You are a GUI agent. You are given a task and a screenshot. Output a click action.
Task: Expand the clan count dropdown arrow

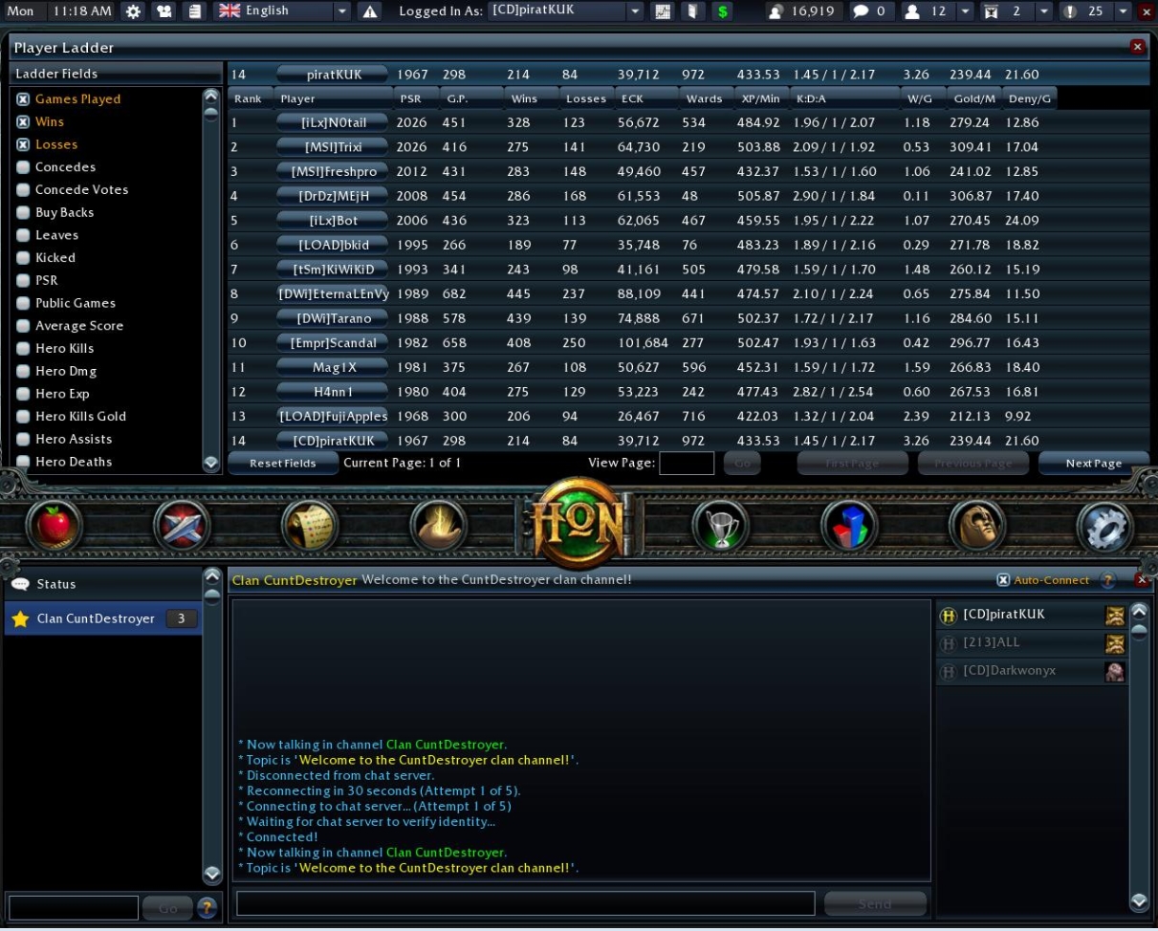[x=1043, y=11]
